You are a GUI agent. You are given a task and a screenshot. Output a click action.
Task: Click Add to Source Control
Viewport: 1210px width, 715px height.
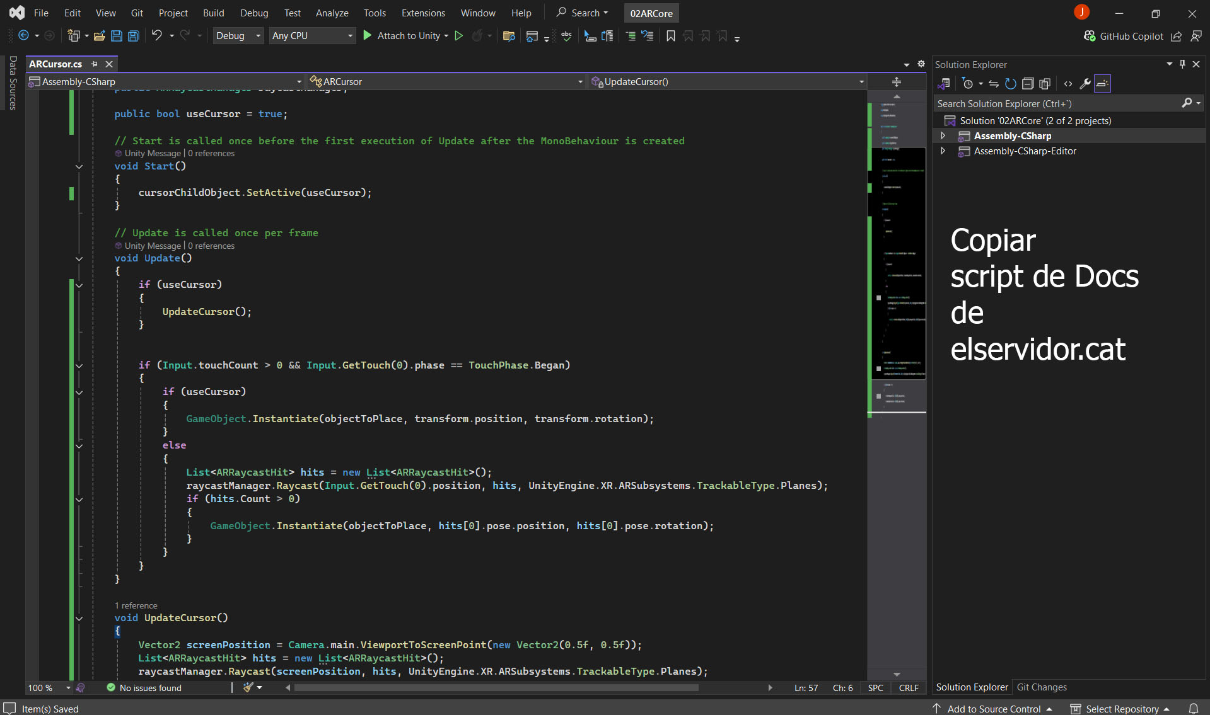tap(993, 709)
